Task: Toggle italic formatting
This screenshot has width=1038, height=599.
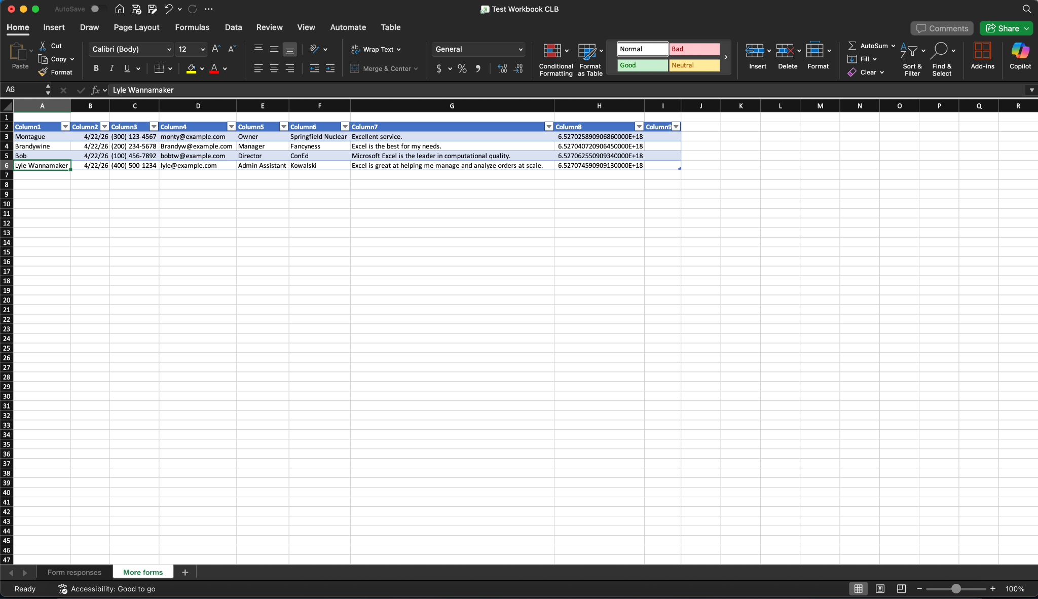Action: coord(112,68)
